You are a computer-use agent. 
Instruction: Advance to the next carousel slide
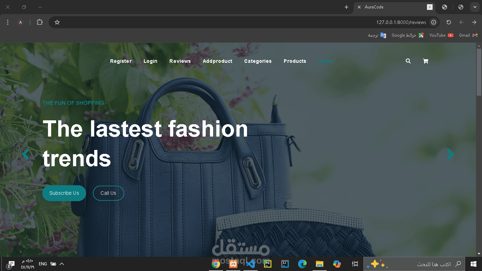450,154
